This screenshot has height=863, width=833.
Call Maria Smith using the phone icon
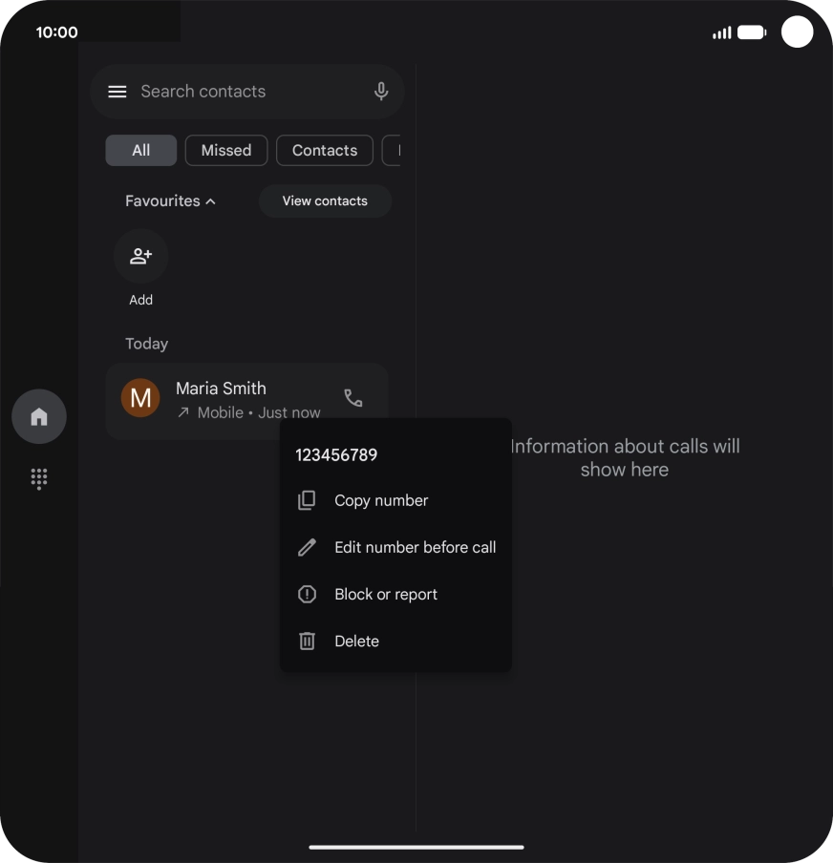pos(353,398)
